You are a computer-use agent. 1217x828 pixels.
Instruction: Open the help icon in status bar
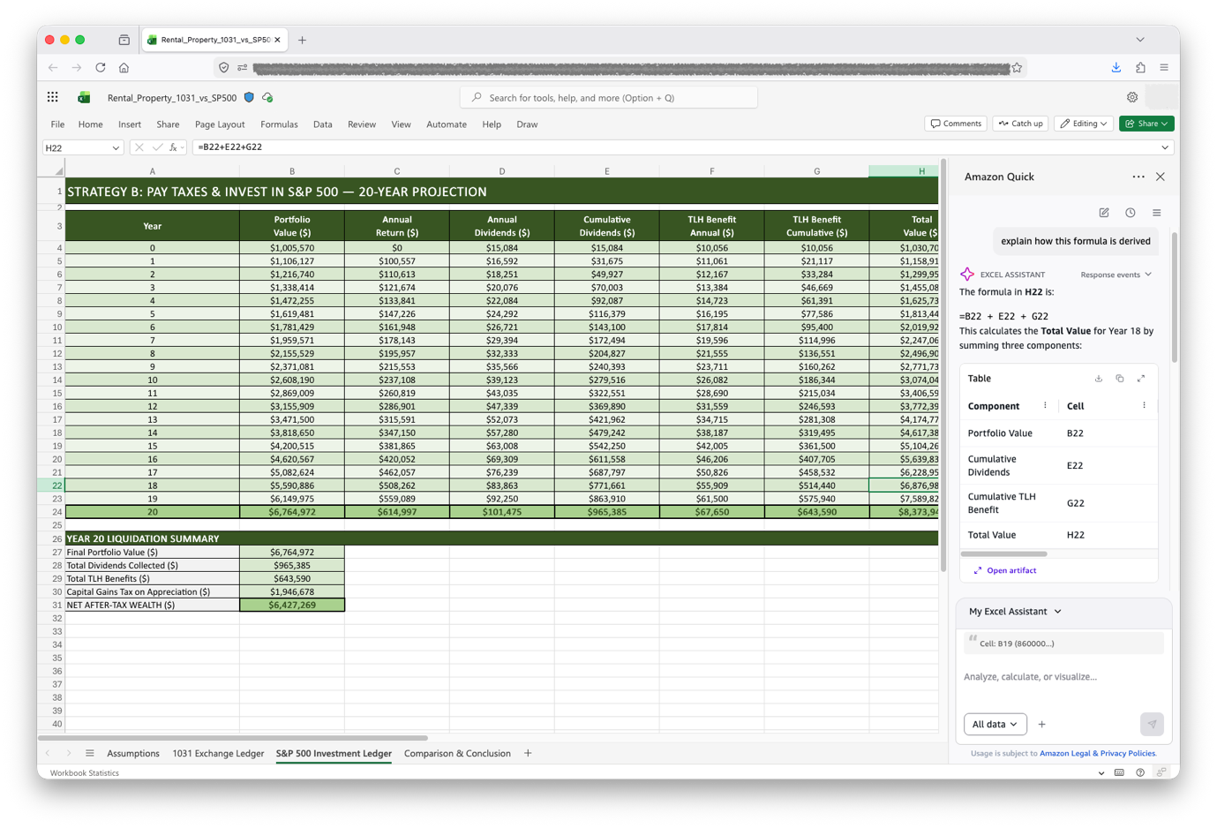tap(1140, 772)
